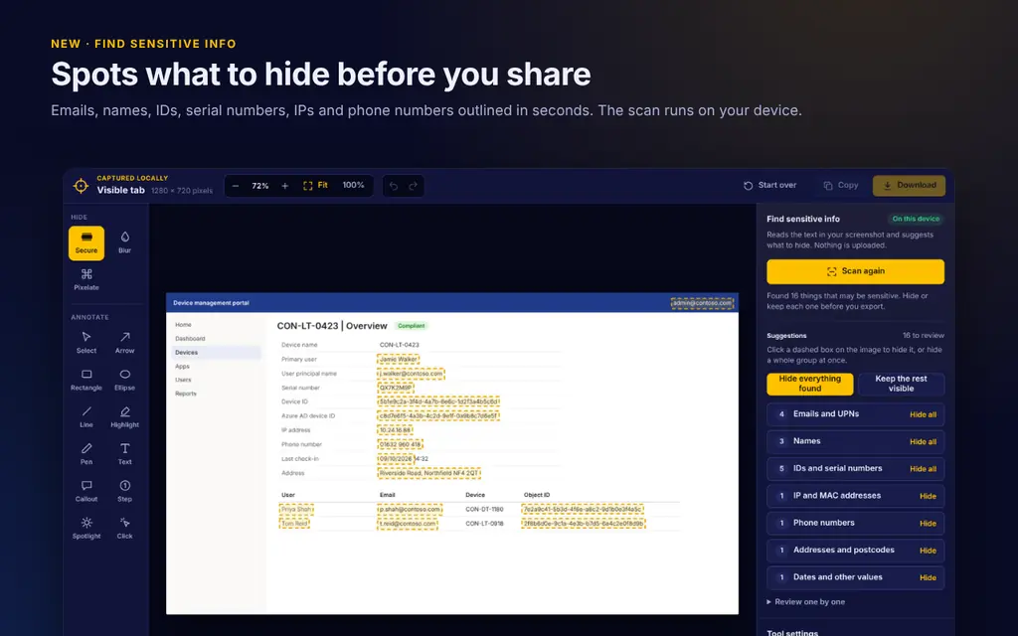Set zoom to 100%
Image resolution: width=1018 pixels, height=636 pixels.
coord(353,186)
